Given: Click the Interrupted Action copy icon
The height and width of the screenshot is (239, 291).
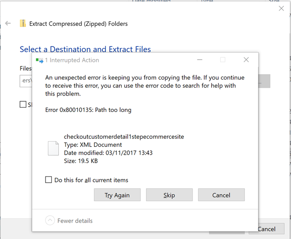Looking at the screenshot, I should point(40,60).
